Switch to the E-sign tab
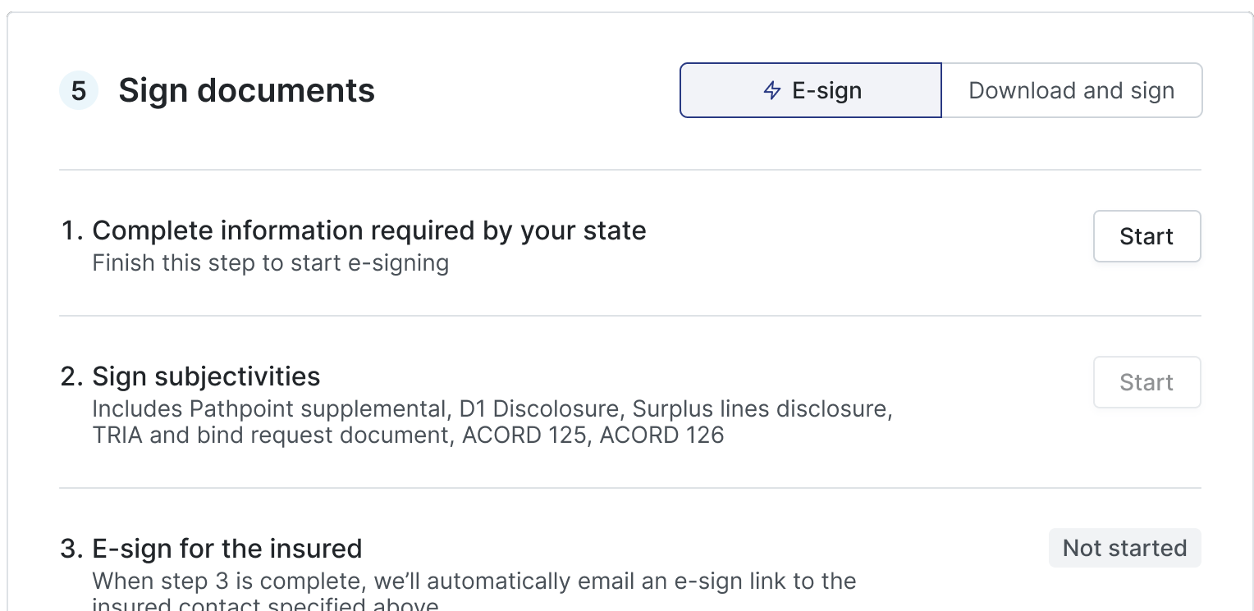The image size is (1254, 611). click(x=811, y=90)
